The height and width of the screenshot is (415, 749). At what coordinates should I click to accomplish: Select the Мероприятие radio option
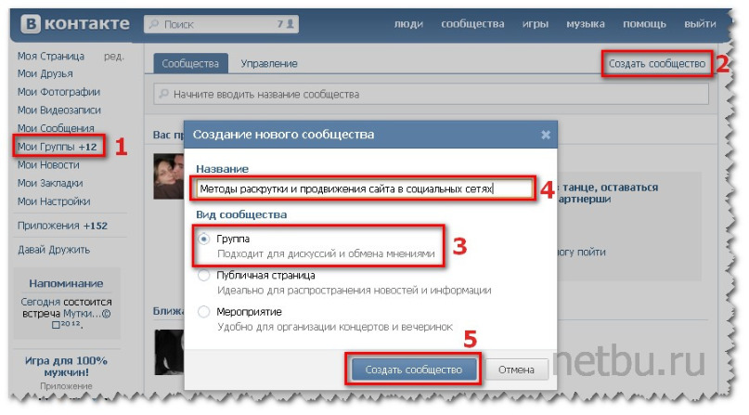click(204, 312)
